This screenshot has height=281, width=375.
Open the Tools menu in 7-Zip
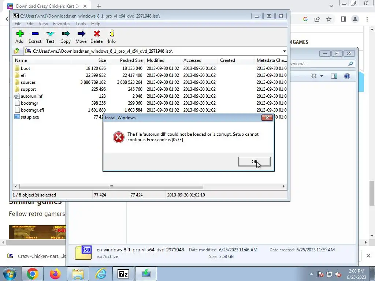coord(81,24)
